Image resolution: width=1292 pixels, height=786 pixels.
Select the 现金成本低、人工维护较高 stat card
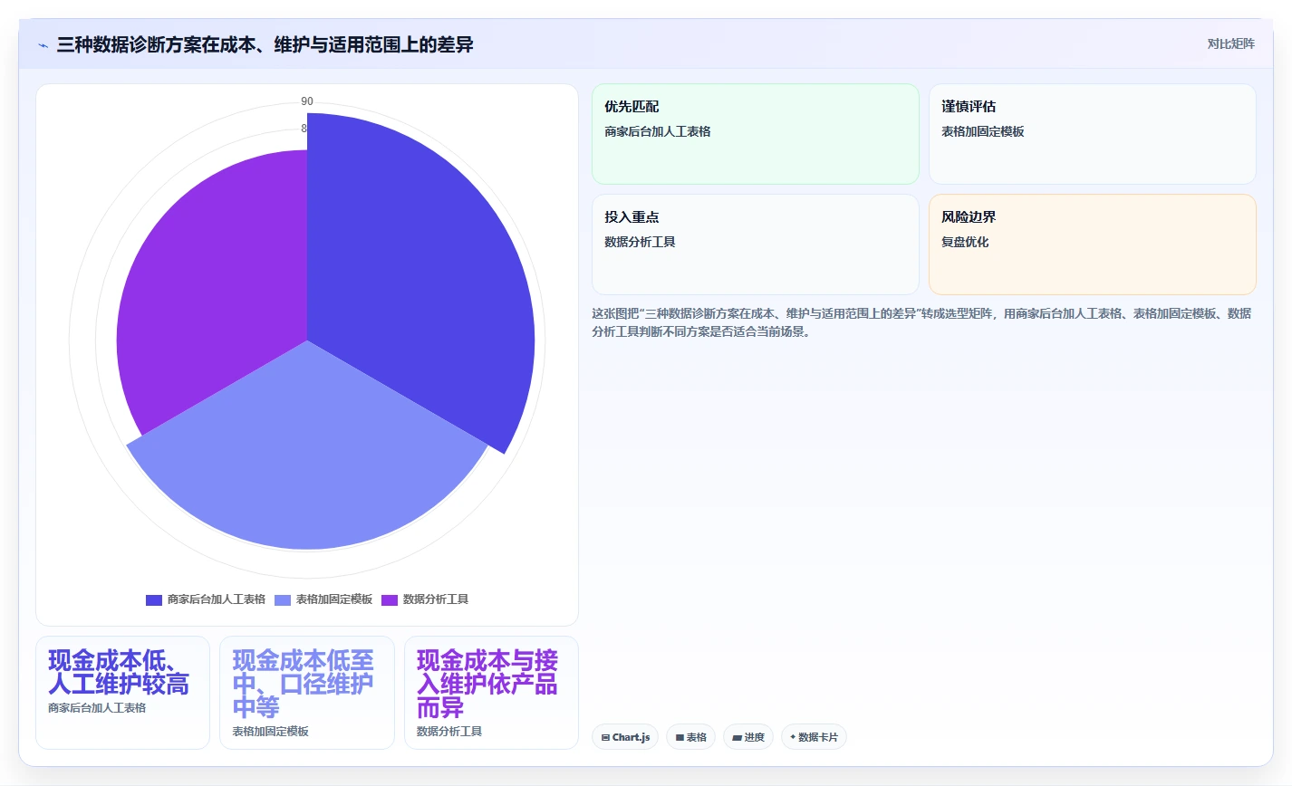click(x=122, y=693)
